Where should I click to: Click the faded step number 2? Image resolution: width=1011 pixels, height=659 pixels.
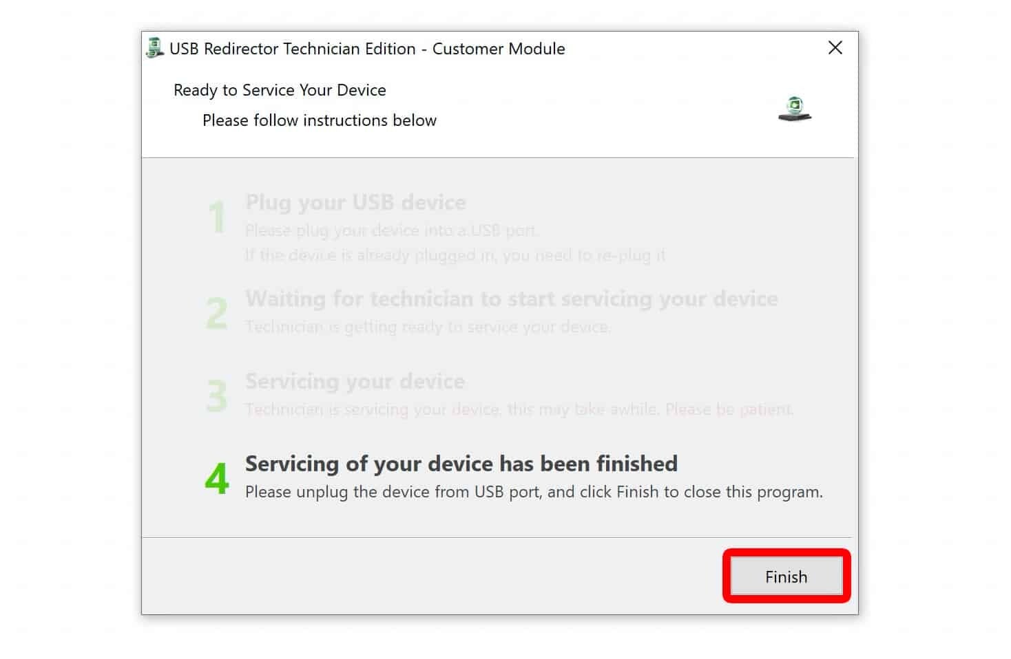pos(217,314)
